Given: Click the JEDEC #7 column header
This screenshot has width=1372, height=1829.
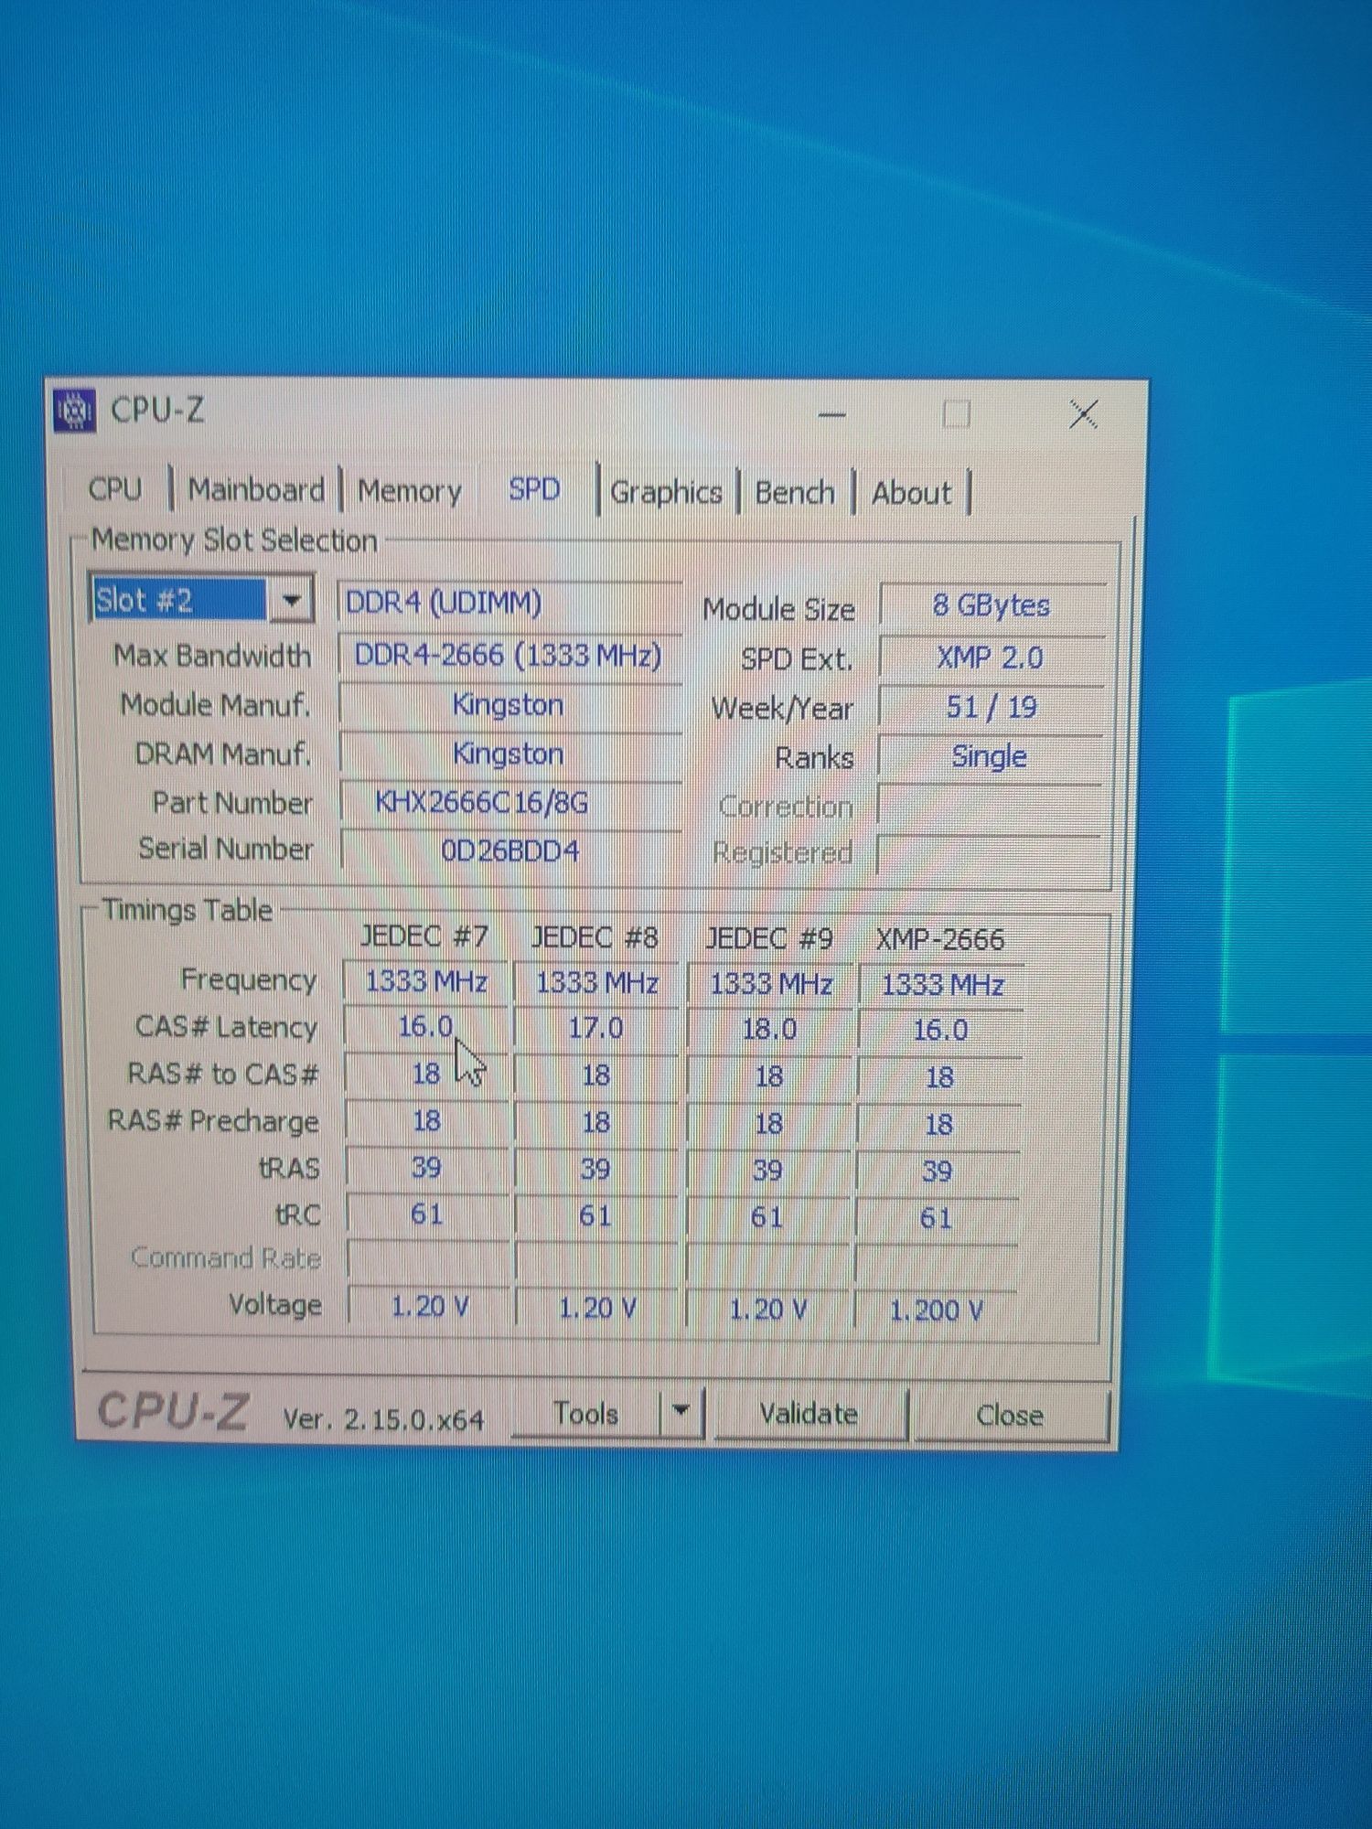Looking at the screenshot, I should [423, 936].
